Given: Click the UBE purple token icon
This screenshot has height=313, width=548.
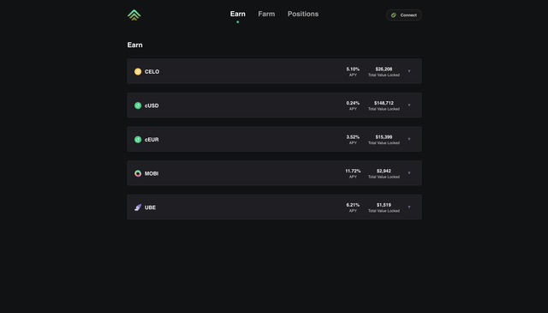Looking at the screenshot, I should 138,208.
